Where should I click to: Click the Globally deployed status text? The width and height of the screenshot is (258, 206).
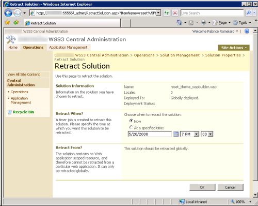185,98
